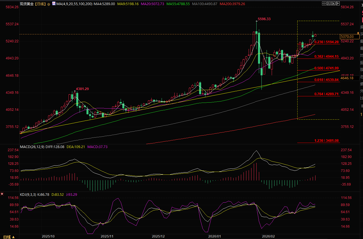The image size is (363, 239).
Task: Select the 0.236 Fibonacci level 5194.20
Action: coord(326,42)
